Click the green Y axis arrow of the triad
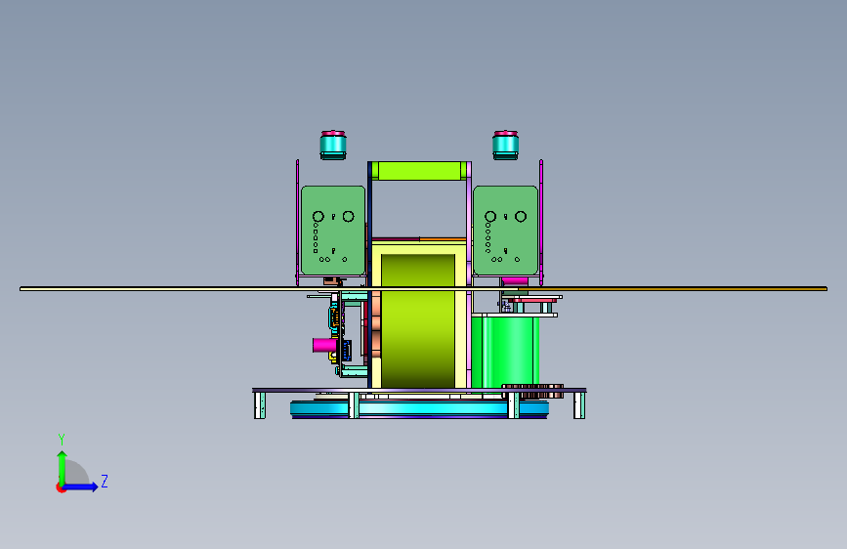 click(62, 469)
